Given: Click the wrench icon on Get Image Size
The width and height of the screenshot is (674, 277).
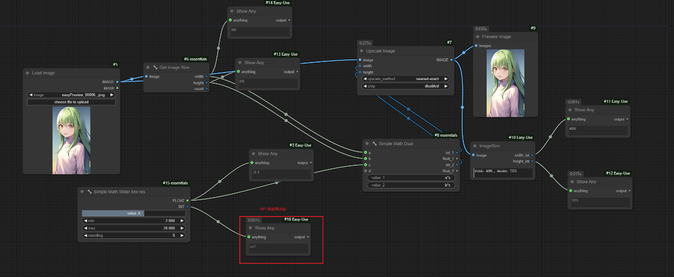Looking at the screenshot, I should tap(155, 67).
